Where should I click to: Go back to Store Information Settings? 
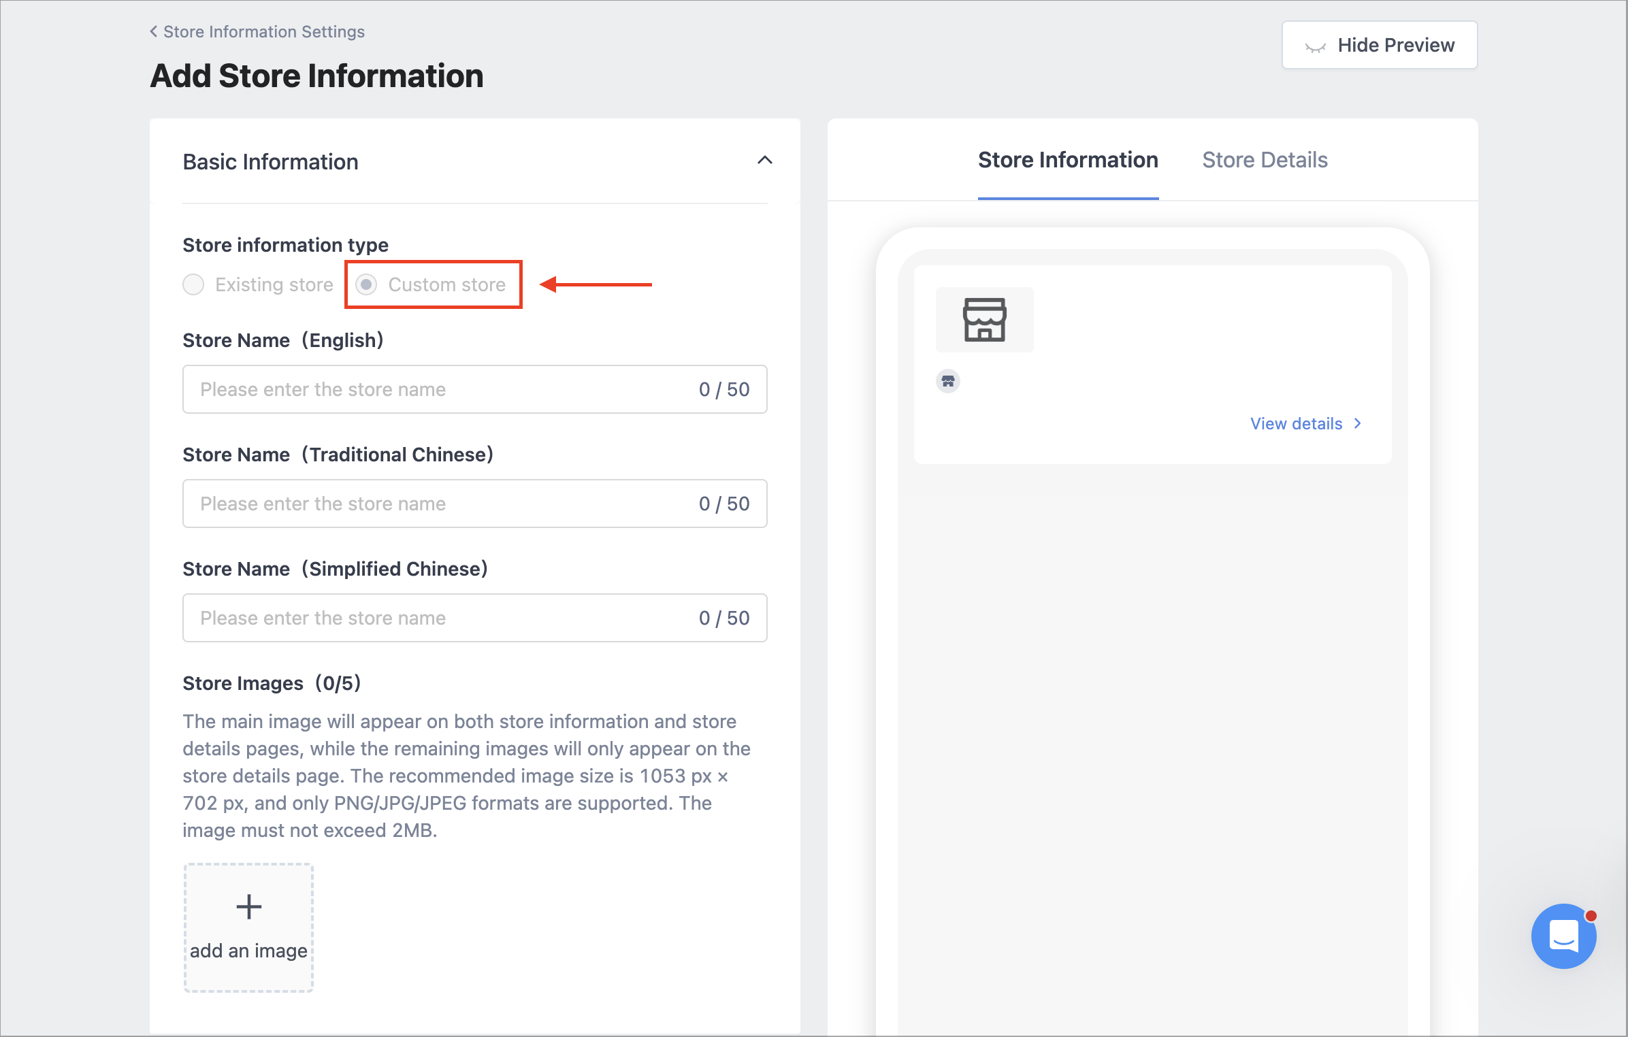[257, 32]
